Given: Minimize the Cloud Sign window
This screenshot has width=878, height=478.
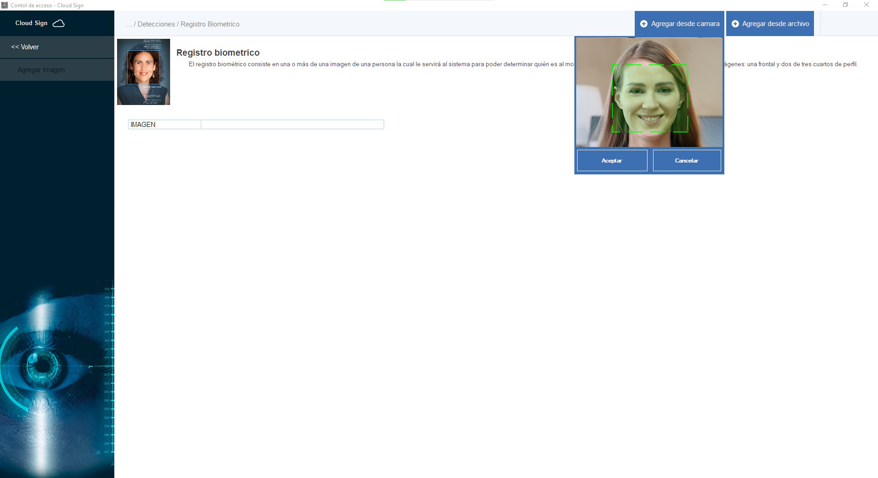Looking at the screenshot, I should (824, 5).
